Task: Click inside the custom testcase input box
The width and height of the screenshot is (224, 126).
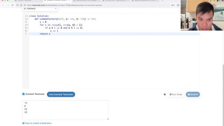Action: point(65,110)
